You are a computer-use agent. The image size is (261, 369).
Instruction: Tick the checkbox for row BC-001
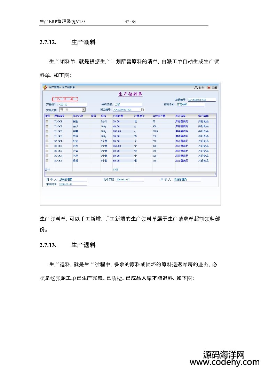(x=47, y=141)
